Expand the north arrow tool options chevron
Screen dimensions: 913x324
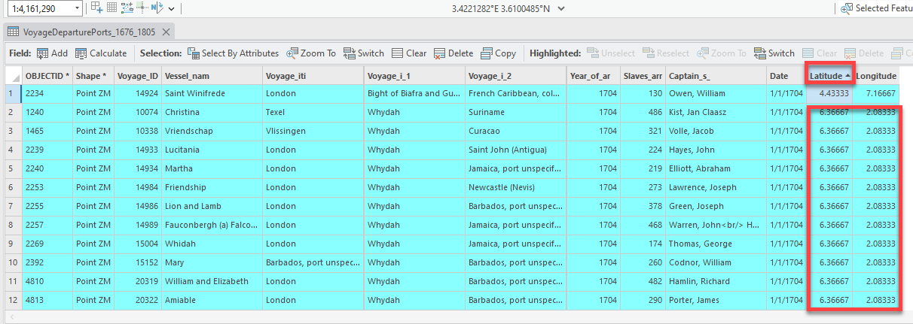(172, 8)
